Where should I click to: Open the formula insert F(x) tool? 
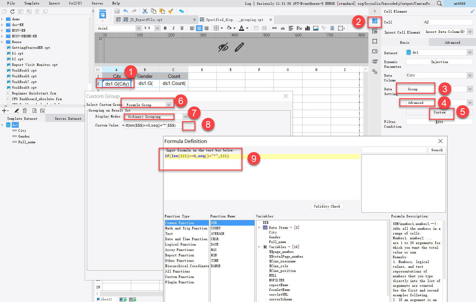(x=299, y=28)
